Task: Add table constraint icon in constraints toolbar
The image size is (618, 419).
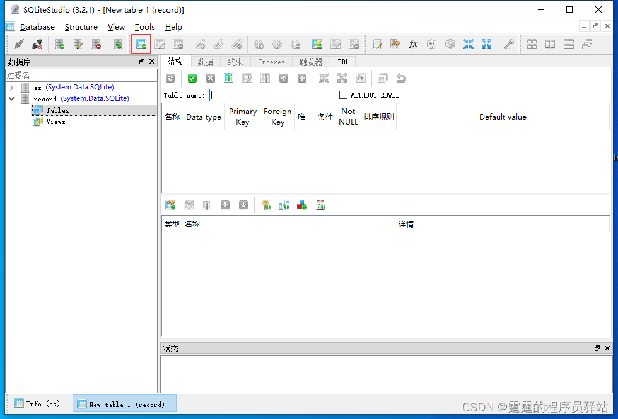Action: 170,205
